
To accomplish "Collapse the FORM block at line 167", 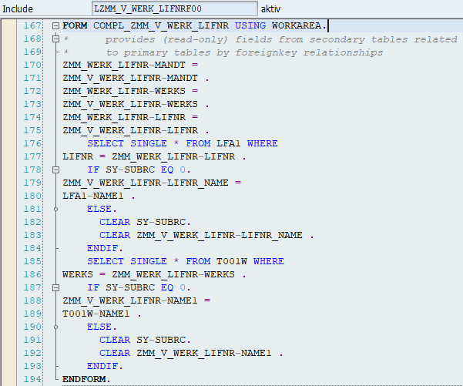I will pos(55,26).
